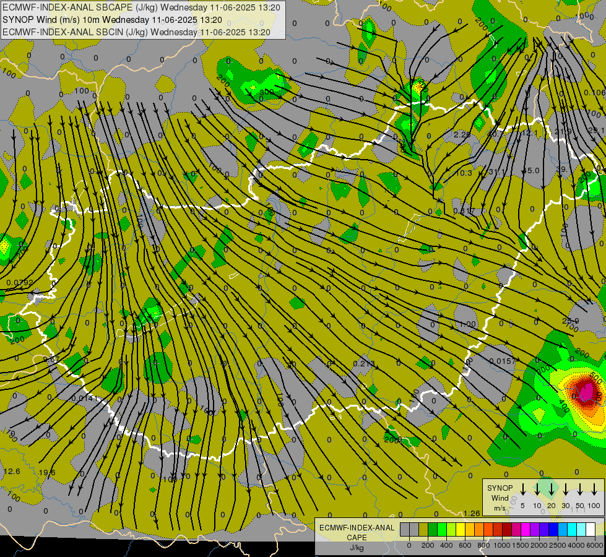
Task: Pick the pure blue legend swatch before 2500
Action: click(553, 530)
